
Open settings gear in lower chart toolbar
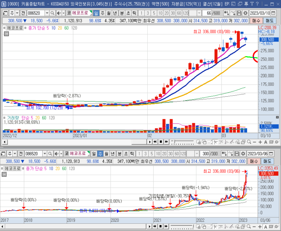point(243,154)
